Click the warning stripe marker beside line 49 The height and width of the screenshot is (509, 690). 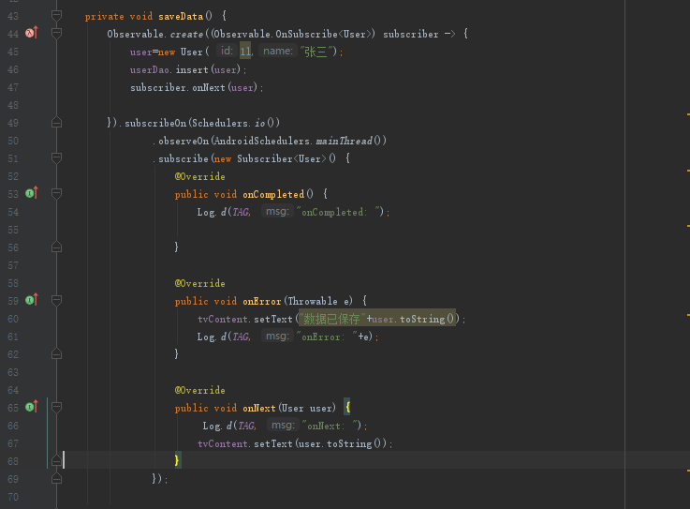[688, 114]
